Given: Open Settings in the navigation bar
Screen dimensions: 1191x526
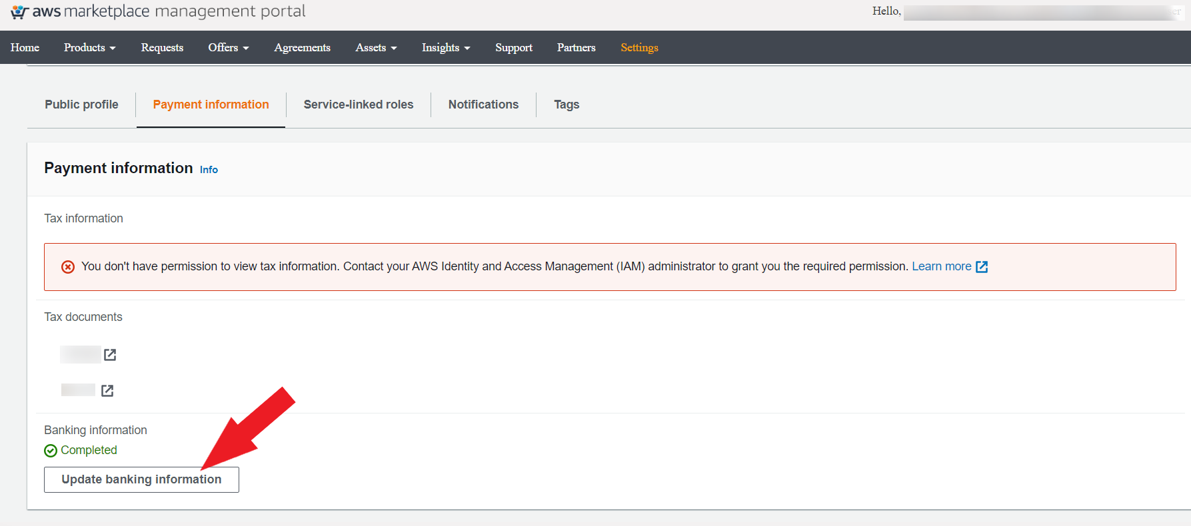Looking at the screenshot, I should coord(639,47).
